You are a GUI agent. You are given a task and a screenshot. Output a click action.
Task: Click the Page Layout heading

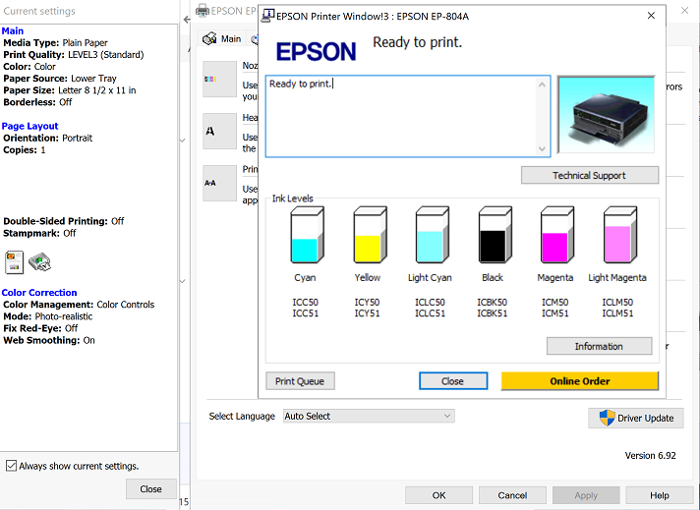29,126
